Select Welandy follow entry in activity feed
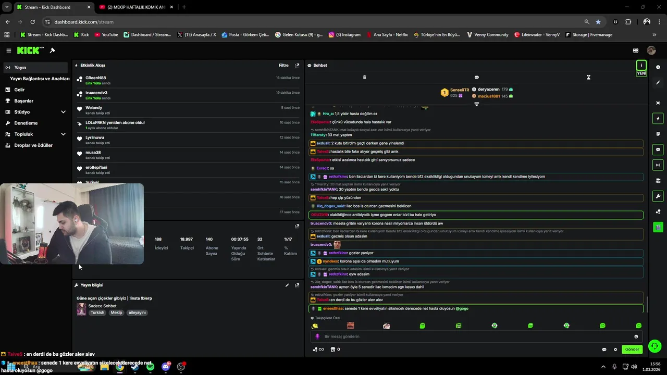The height and width of the screenshot is (375, 667). coord(188,110)
